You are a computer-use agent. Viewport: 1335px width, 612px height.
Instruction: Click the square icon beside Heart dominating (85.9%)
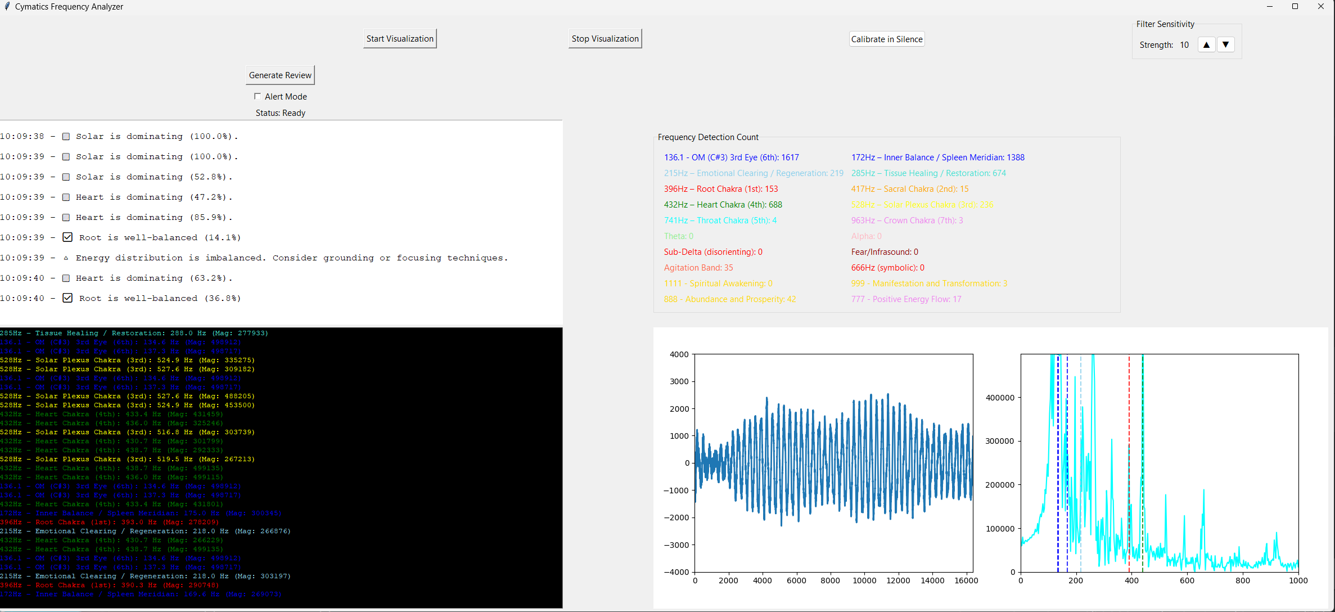pyautogui.click(x=66, y=217)
